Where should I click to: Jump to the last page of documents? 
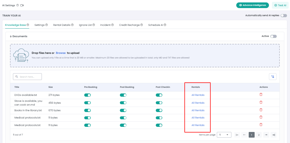point(273,135)
